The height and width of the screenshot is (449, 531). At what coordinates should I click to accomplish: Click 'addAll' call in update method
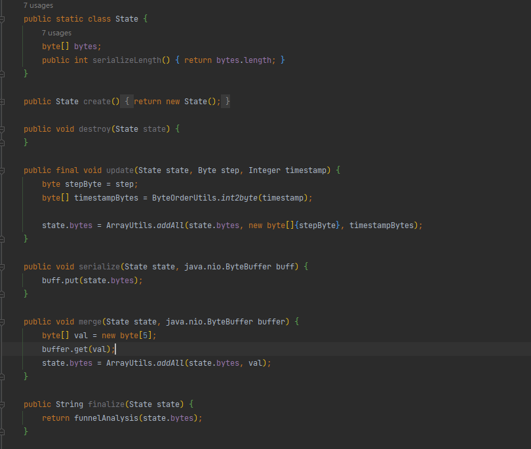pos(170,225)
